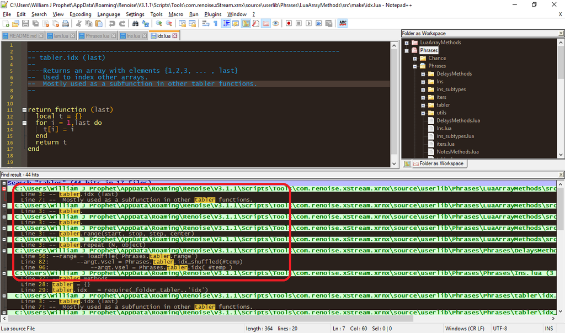Click the UTF-8 encoding in the status bar
Viewport: 565px width, 333px height.
click(x=500, y=329)
